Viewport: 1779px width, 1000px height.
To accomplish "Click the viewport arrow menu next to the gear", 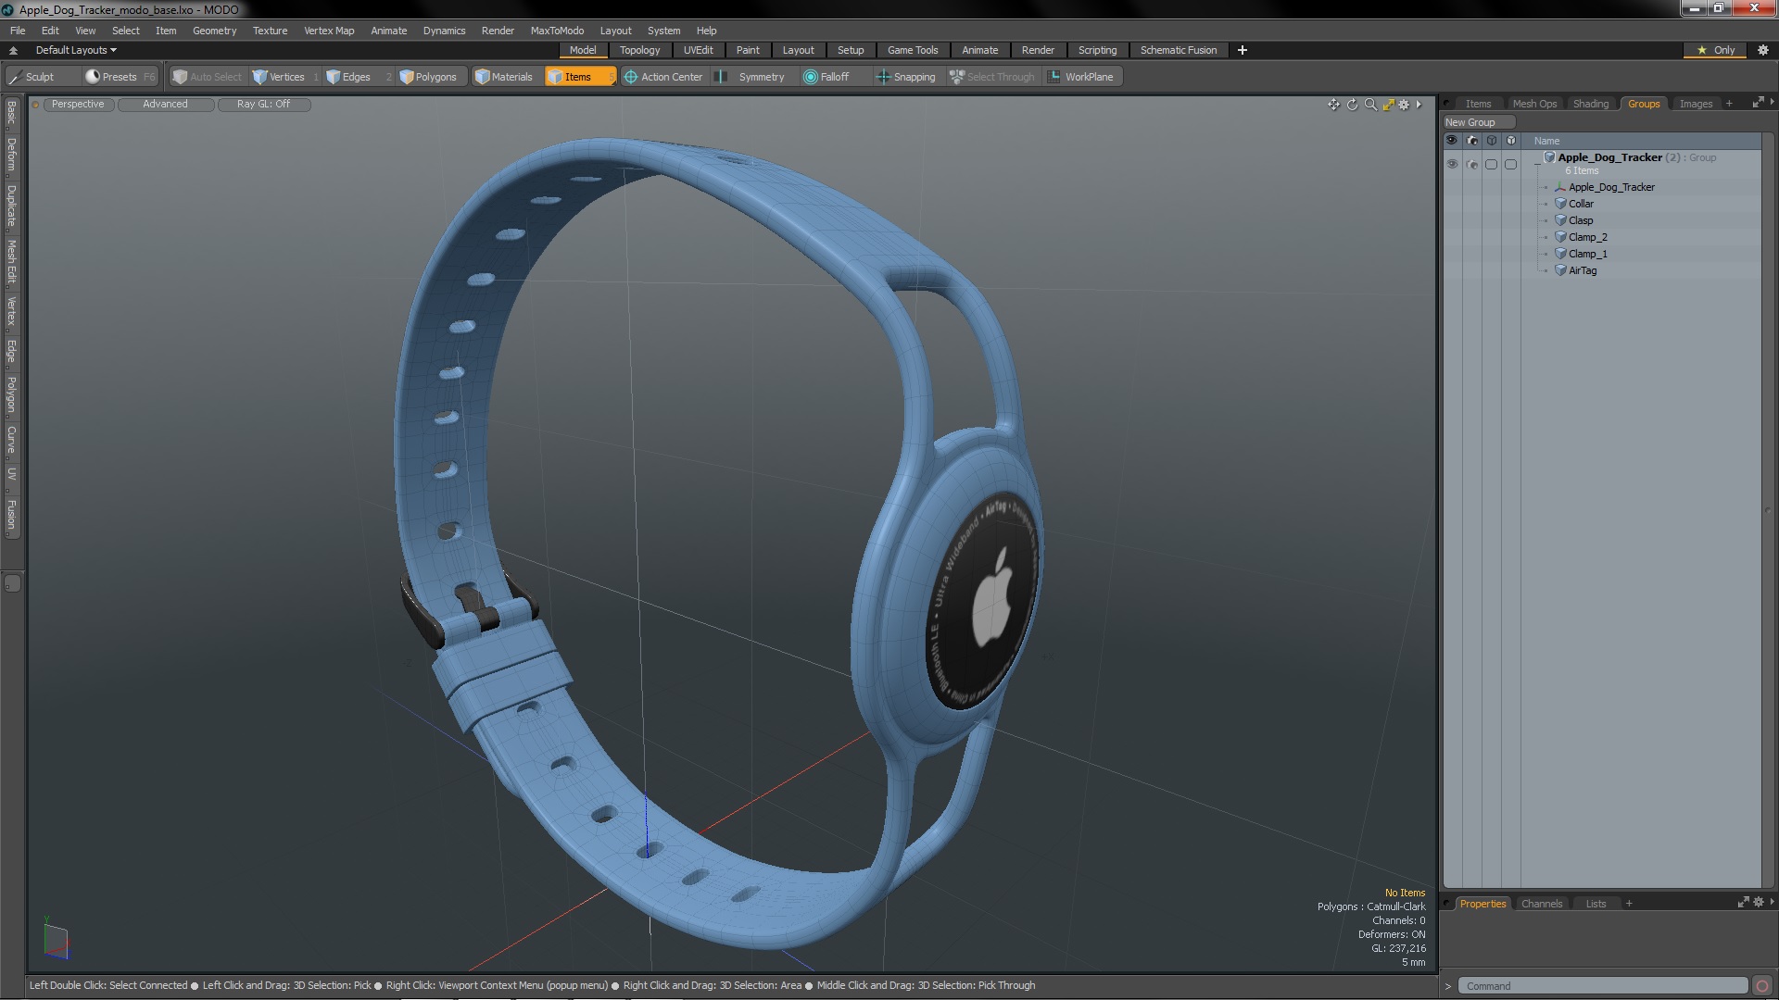I will 1419,105.
